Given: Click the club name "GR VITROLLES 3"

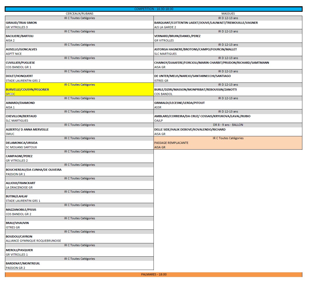Looking at the screenshot, I should point(17,27).
